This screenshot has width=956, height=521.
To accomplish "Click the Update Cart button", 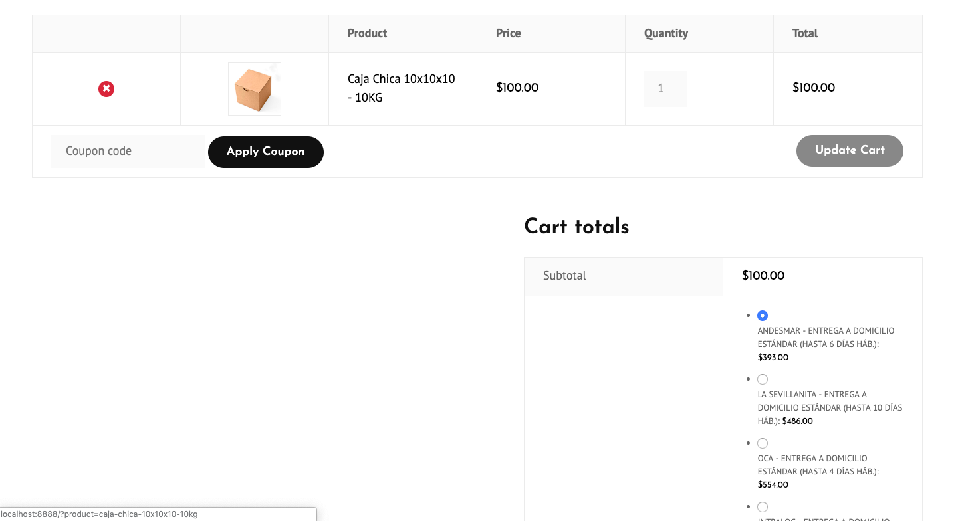I will coord(850,151).
